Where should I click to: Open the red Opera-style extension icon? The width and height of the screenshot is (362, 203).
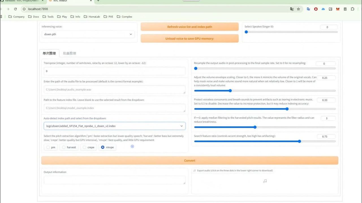(316, 9)
